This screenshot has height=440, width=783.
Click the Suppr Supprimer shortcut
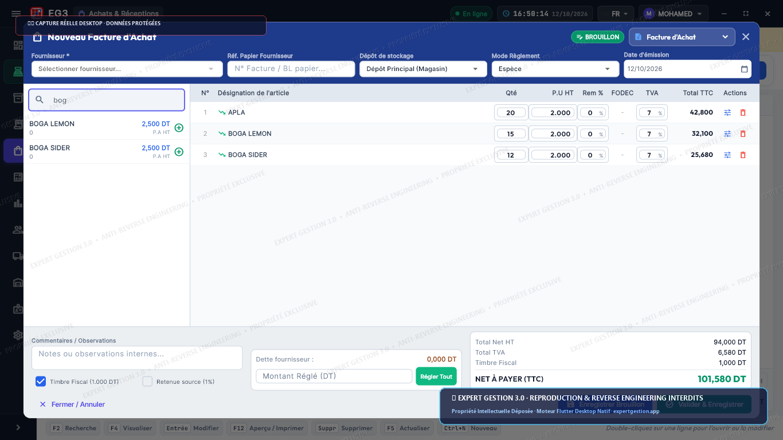click(x=344, y=428)
